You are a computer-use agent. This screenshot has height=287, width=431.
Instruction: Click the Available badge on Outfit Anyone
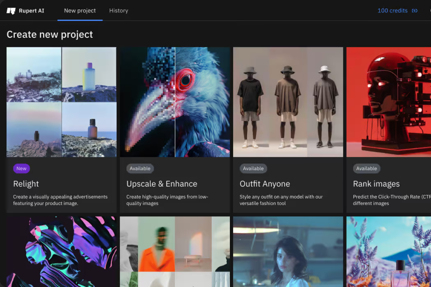pyautogui.click(x=253, y=168)
